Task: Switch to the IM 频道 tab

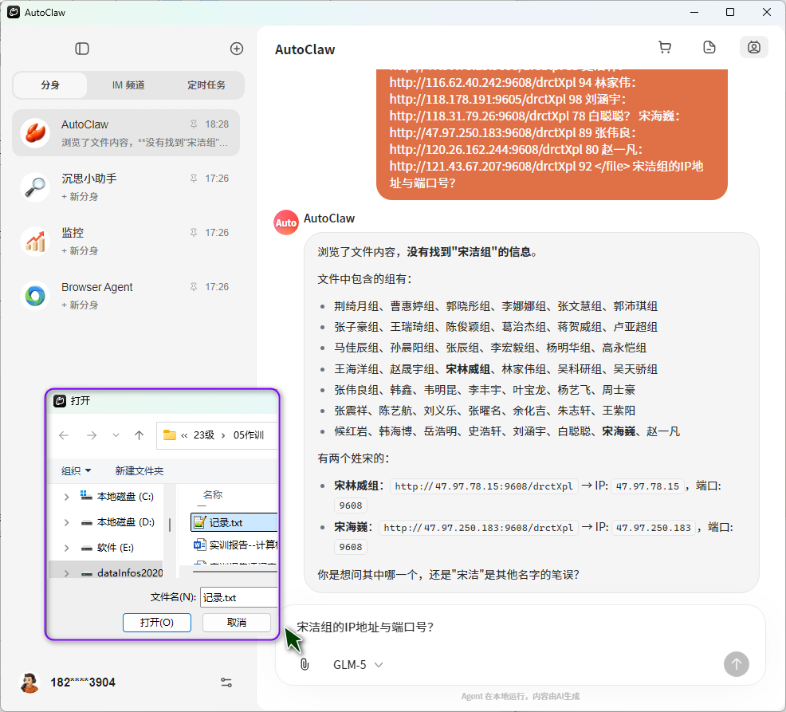Action: click(128, 85)
